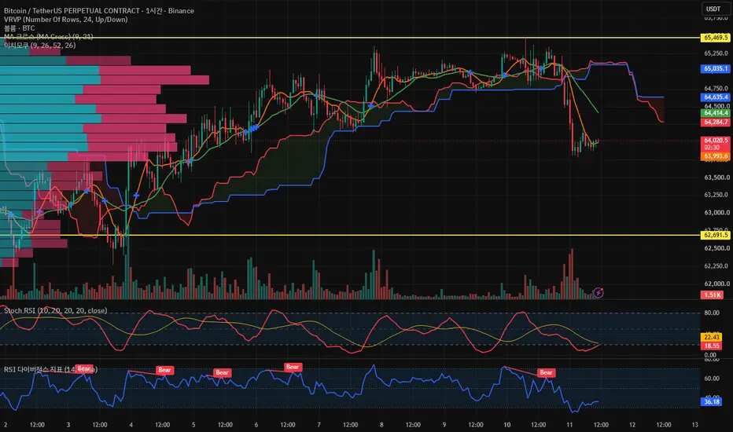Click date 8 on the time axis
733x432 pixels.
click(381, 424)
